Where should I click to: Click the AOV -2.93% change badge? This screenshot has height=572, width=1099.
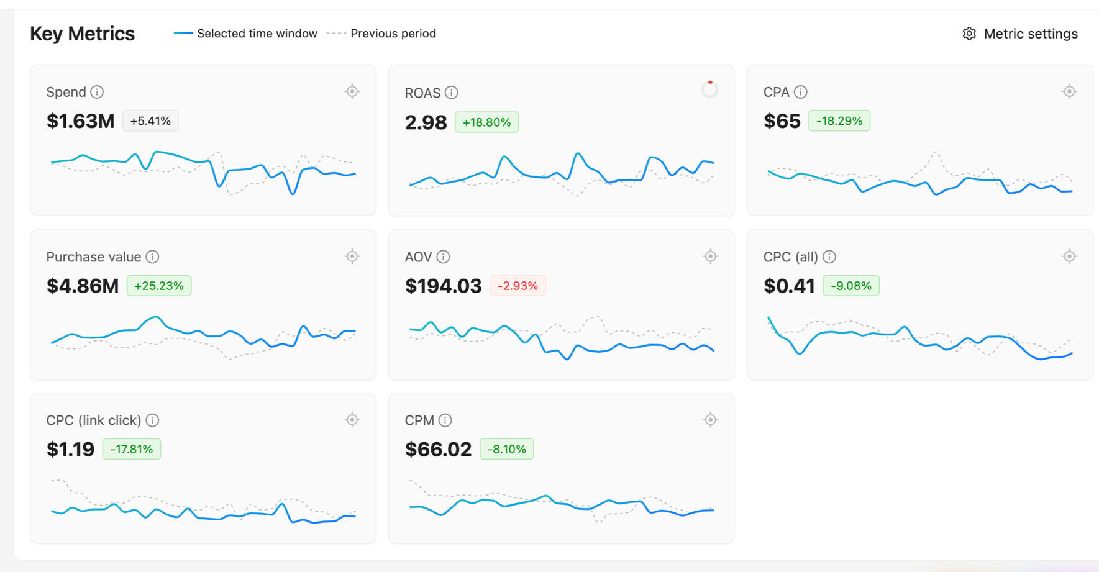point(518,286)
